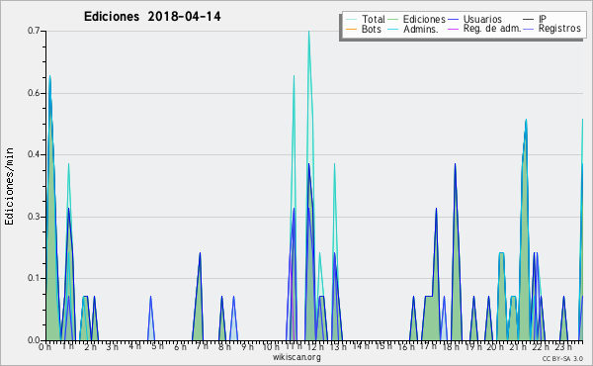
Task: Click the blue Usuarios line swatch
Action: point(453,20)
